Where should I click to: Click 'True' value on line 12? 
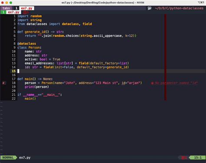click(x=56, y=59)
